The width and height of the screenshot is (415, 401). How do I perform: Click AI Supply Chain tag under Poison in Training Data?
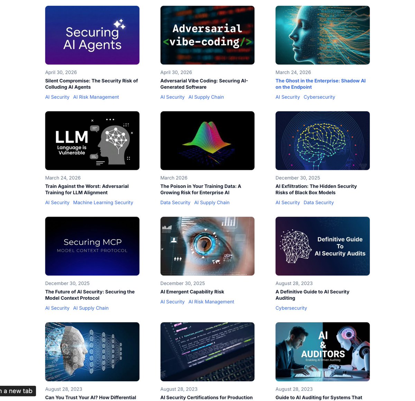point(212,203)
